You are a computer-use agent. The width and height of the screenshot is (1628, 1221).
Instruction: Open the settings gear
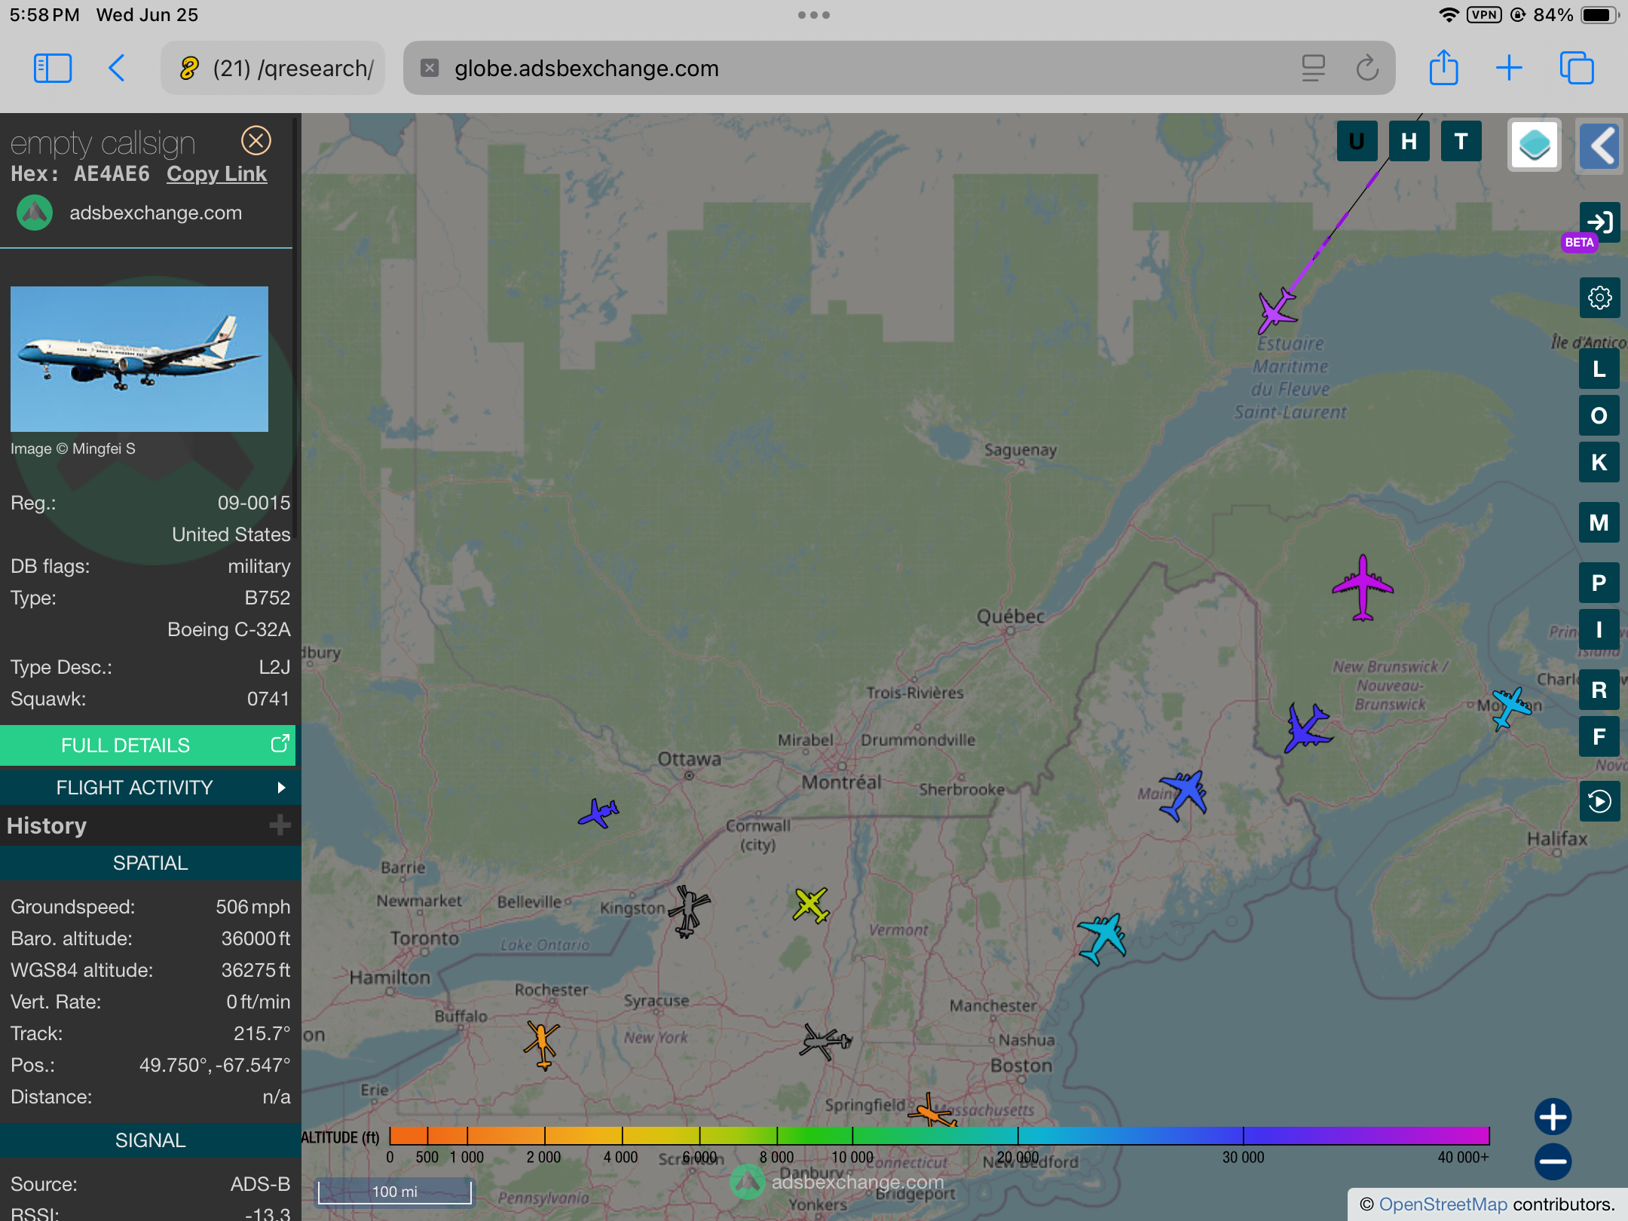[x=1599, y=298]
